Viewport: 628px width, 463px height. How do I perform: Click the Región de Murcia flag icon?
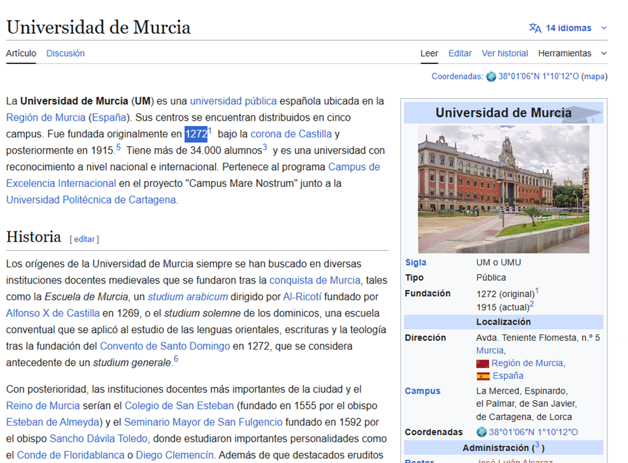pyautogui.click(x=482, y=364)
